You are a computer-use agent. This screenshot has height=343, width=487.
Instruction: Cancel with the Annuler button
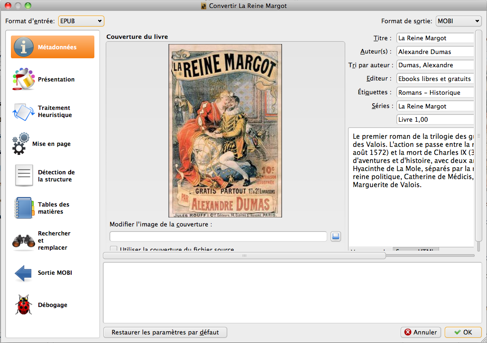coord(421,332)
